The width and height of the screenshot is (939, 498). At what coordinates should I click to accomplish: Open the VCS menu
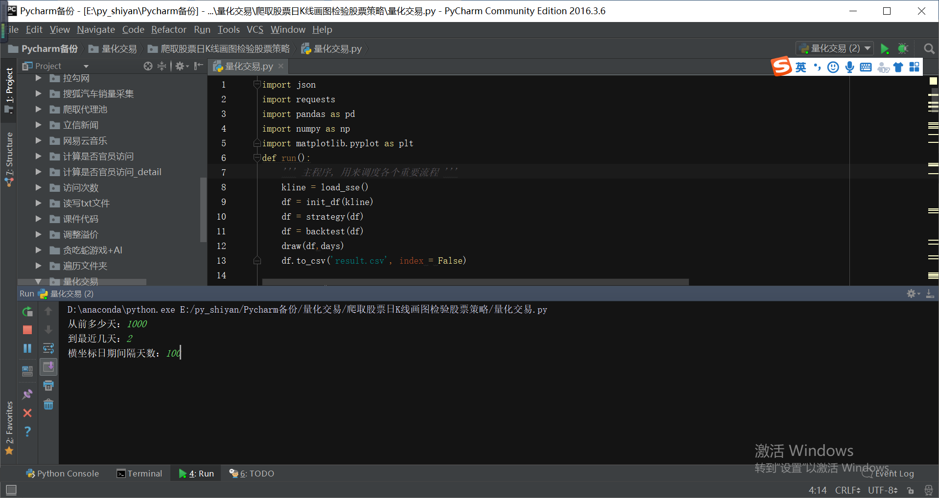(255, 30)
